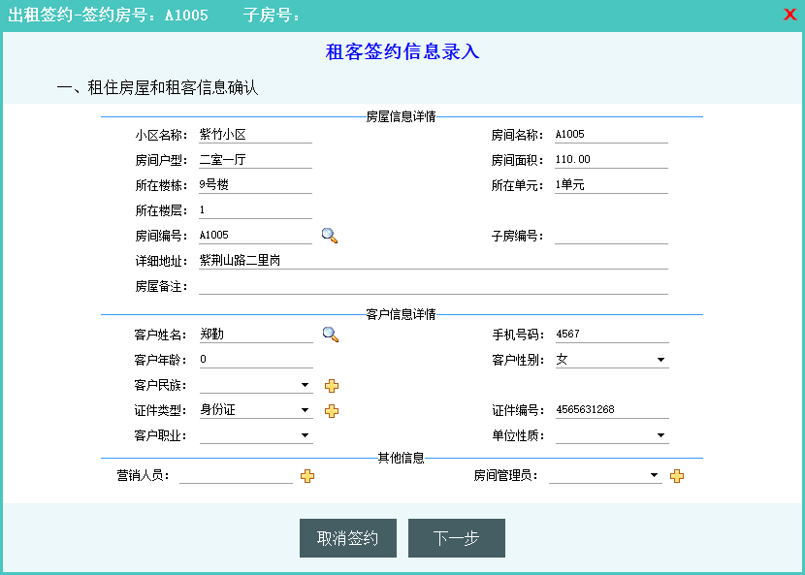
Task: Click the 详细地址 field with 紫荆山路二里岗
Action: [x=433, y=261]
